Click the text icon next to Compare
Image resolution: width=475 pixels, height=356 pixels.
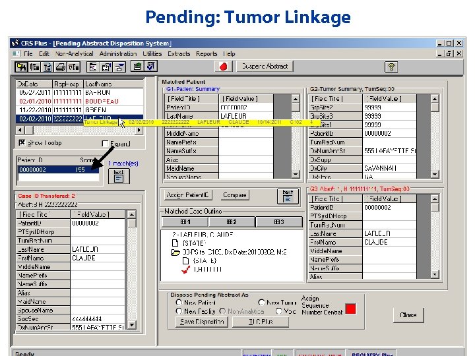click(288, 196)
